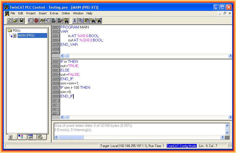Click the Copy icon in the toolbar
Image resolution: width=236 pixels, height=153 pixels.
[x=81, y=20]
